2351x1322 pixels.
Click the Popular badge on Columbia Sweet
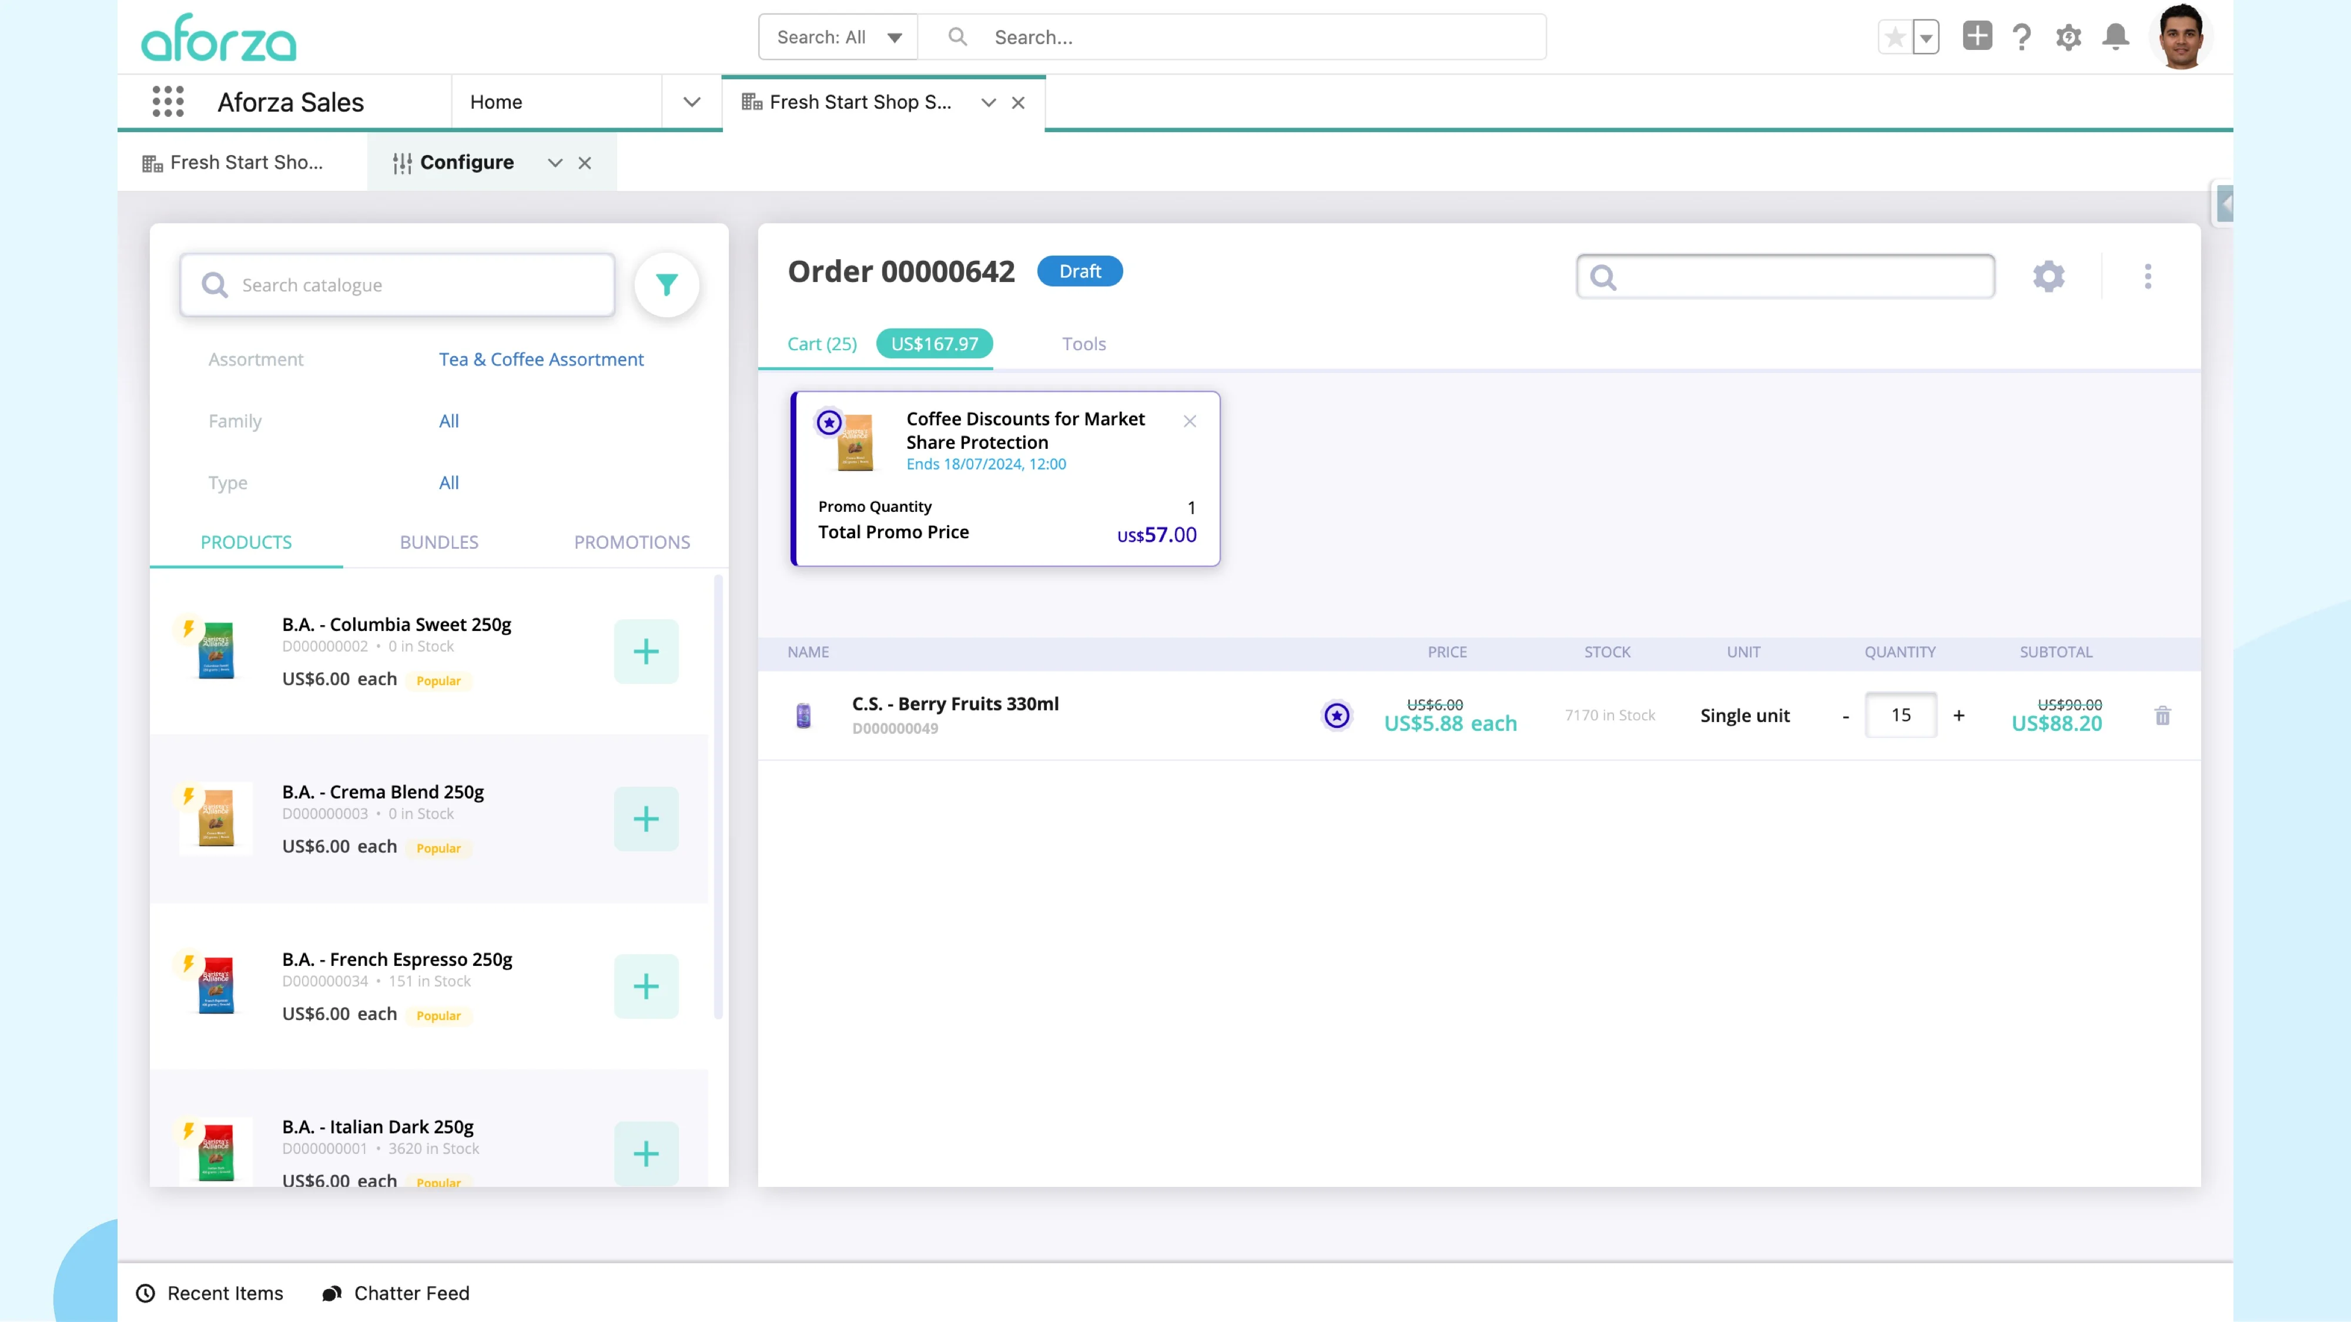click(x=438, y=680)
